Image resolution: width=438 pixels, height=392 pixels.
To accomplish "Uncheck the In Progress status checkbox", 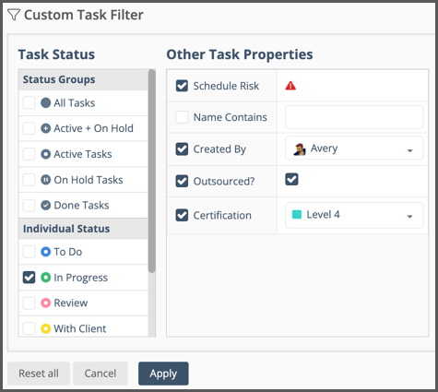I will (29, 278).
